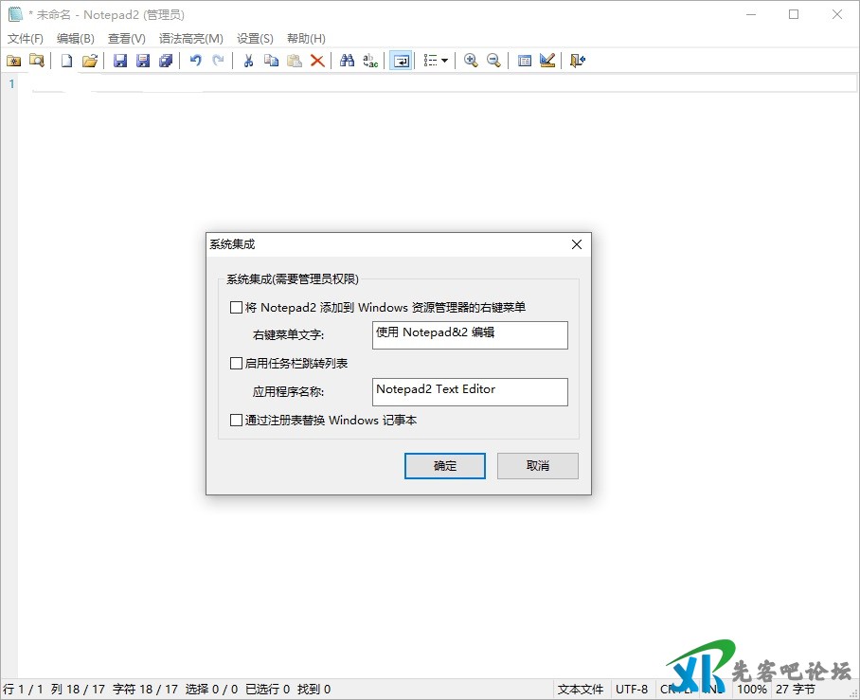
Task: Click the Find binoculars icon in toolbar
Action: click(348, 61)
